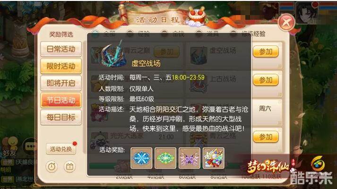The image size is (337, 189).
Task: Click the green gem reward icon
Action: pos(165,158)
